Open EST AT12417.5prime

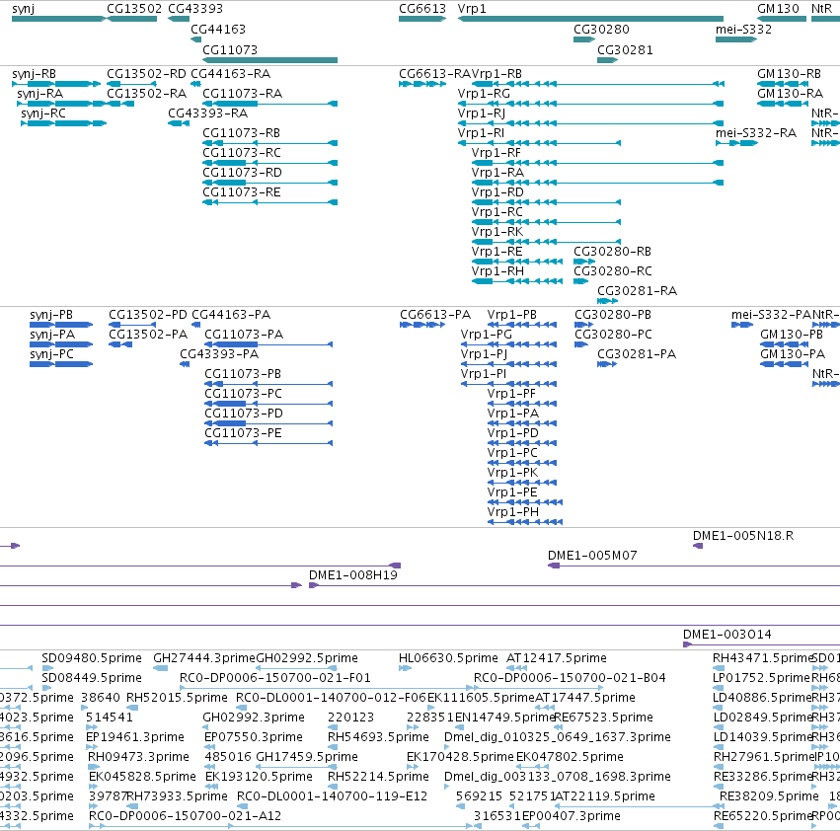(x=556, y=658)
